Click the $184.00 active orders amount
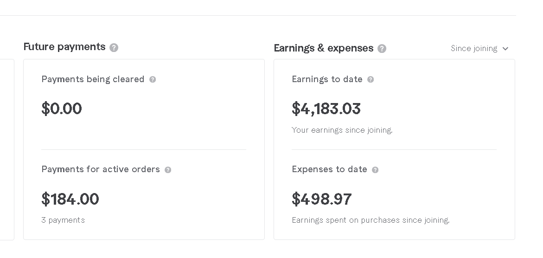Screen dimensions: 543x258 [70, 199]
